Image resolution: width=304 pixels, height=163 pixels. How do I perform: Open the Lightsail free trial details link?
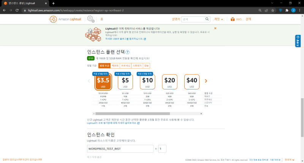(113, 123)
